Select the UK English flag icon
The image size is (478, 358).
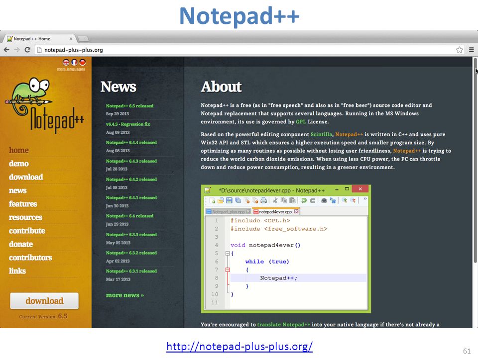click(x=66, y=62)
